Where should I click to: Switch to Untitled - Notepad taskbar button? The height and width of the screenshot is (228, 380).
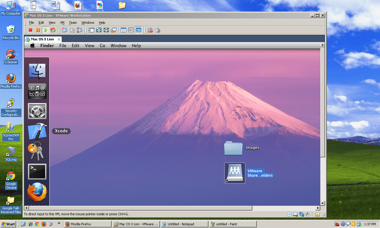(x=184, y=224)
